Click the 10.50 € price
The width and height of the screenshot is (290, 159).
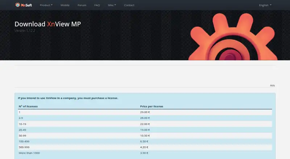[x=145, y=136]
